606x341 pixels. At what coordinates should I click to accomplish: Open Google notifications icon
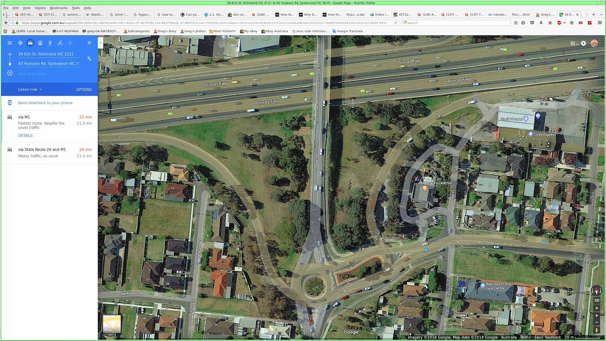coord(583,43)
